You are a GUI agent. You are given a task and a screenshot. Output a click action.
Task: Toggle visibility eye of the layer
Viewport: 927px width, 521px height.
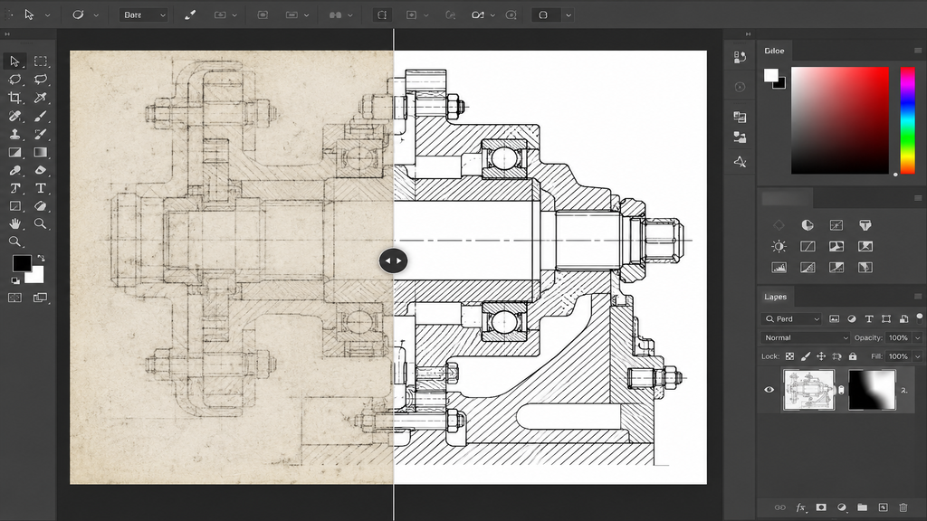pyautogui.click(x=769, y=390)
